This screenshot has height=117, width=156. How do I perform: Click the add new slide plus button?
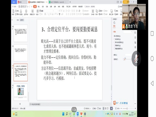(x=20, y=104)
